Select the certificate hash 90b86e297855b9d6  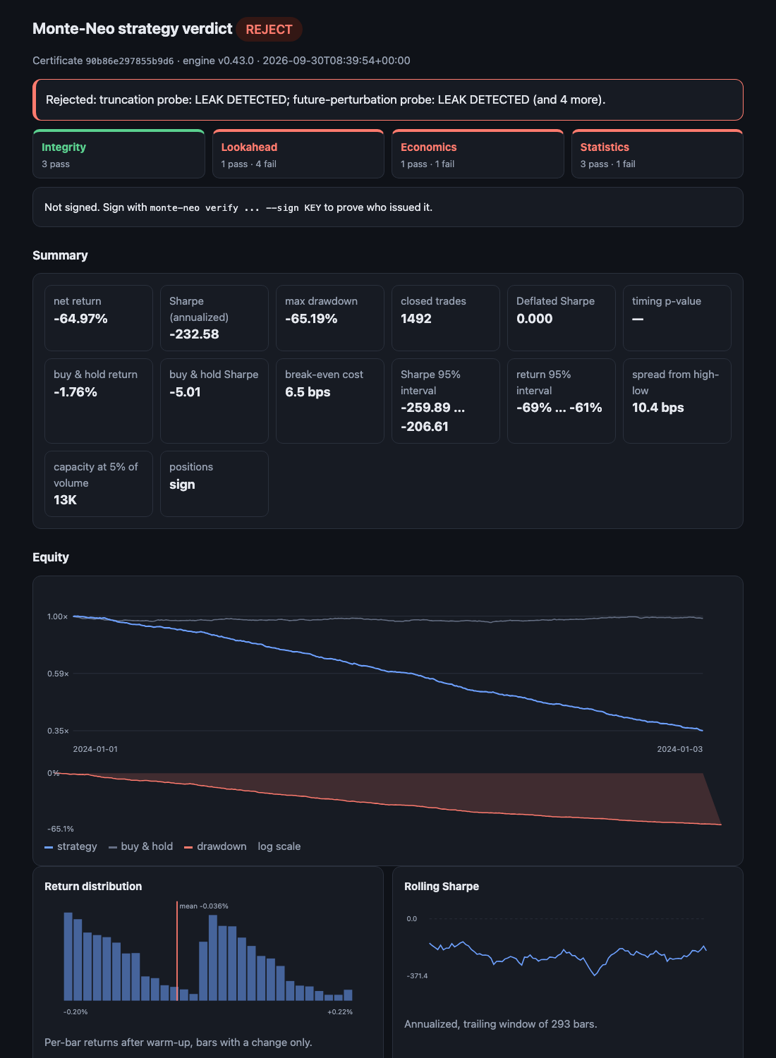[130, 61]
